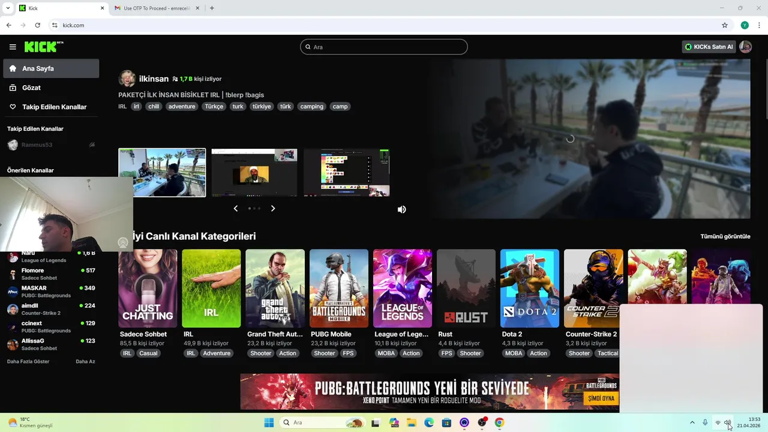Show hidden system tray icons
This screenshot has width=768, height=432.
[692, 423]
